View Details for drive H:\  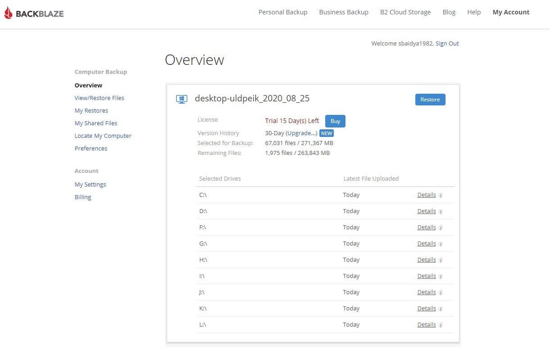(x=427, y=260)
